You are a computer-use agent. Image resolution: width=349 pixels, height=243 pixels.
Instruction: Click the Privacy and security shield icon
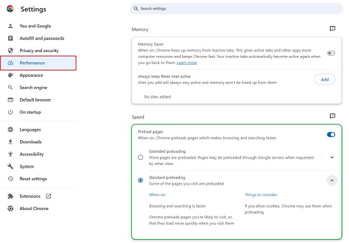tap(10, 51)
